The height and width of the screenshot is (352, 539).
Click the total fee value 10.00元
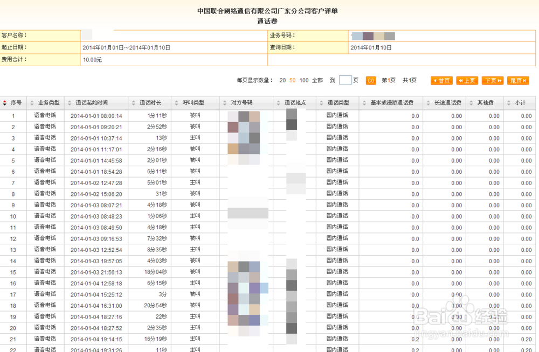92,60
